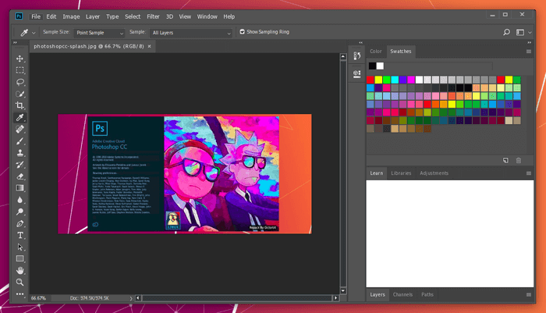Open the Edit Toolbar three-dots menu
Image resolution: width=546 pixels, height=313 pixels.
pos(19,293)
